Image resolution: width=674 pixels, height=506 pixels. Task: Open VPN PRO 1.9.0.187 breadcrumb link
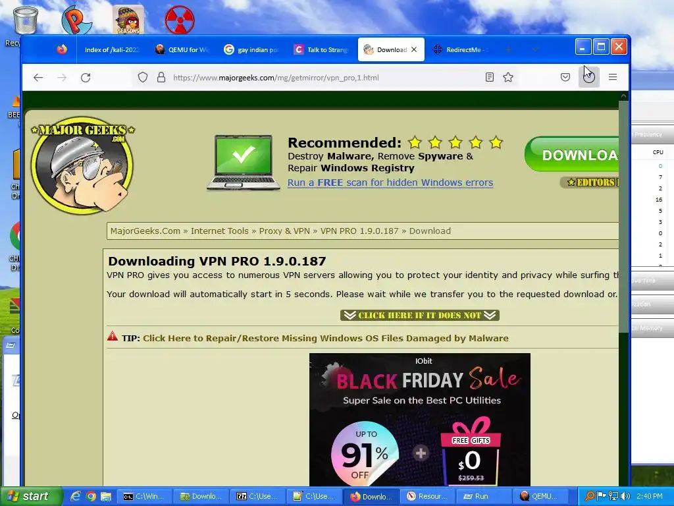[359, 231]
